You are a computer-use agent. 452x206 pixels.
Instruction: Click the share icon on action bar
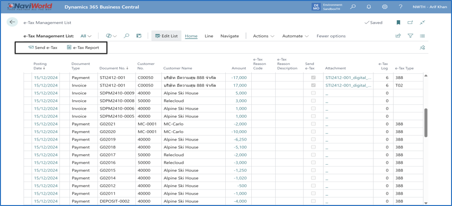coord(398,36)
